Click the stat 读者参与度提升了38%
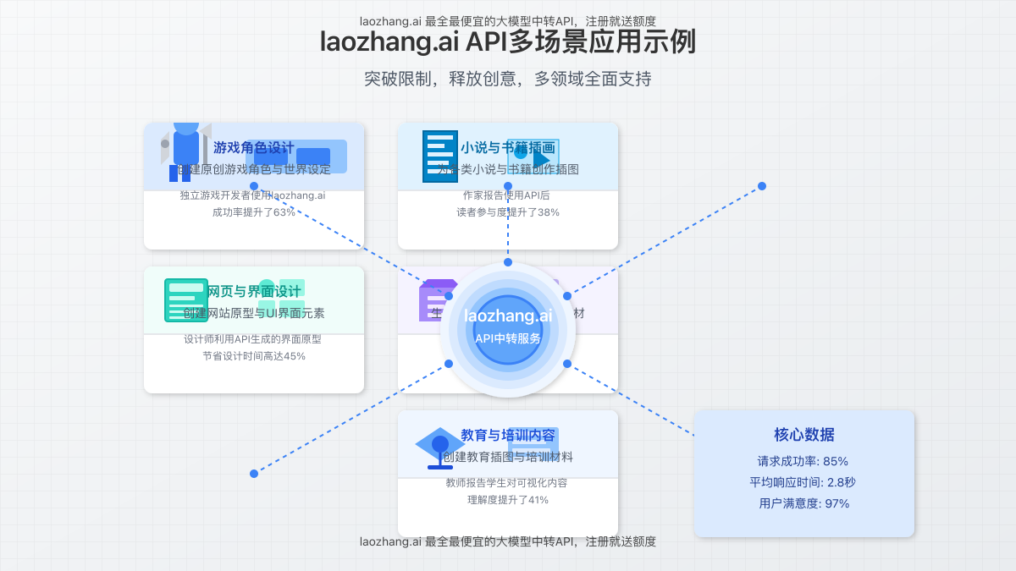The image size is (1016, 571). click(x=508, y=212)
